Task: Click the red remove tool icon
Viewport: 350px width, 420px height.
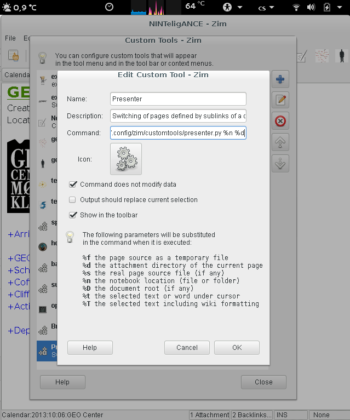Action: 280,121
